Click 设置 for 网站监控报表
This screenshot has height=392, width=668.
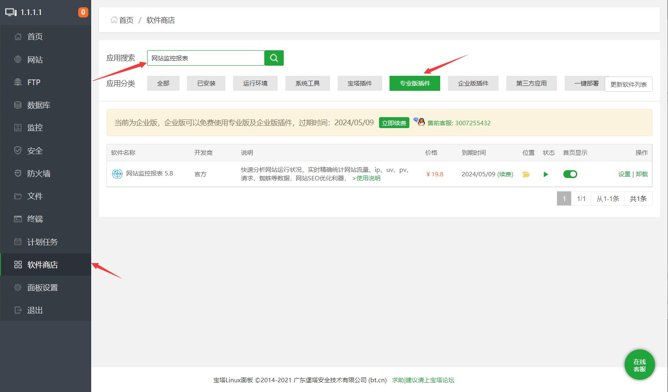pyautogui.click(x=624, y=174)
